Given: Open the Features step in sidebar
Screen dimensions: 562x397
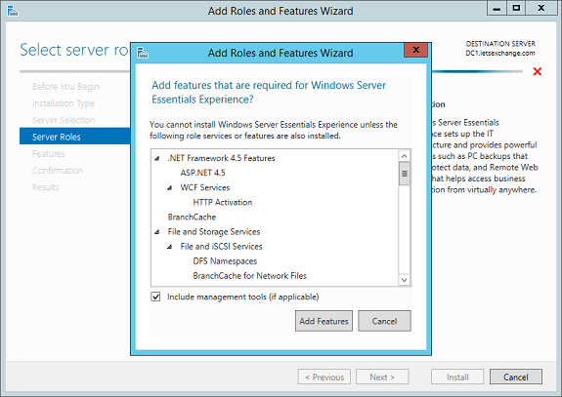Looking at the screenshot, I should point(49,154).
